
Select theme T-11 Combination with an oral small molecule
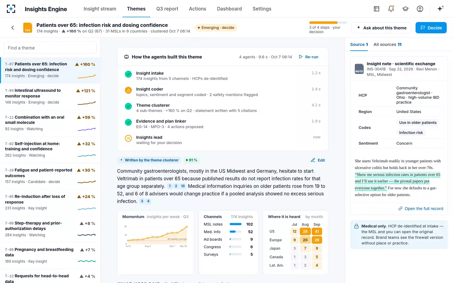pyautogui.click(x=50, y=123)
